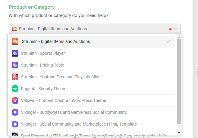Click the Struninn Pricing Table icon

15,65
